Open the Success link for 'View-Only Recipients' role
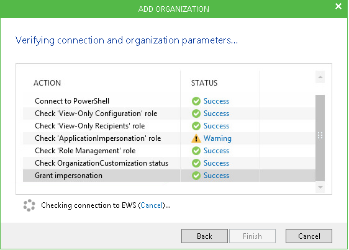The image size is (349, 250). tap(216, 126)
